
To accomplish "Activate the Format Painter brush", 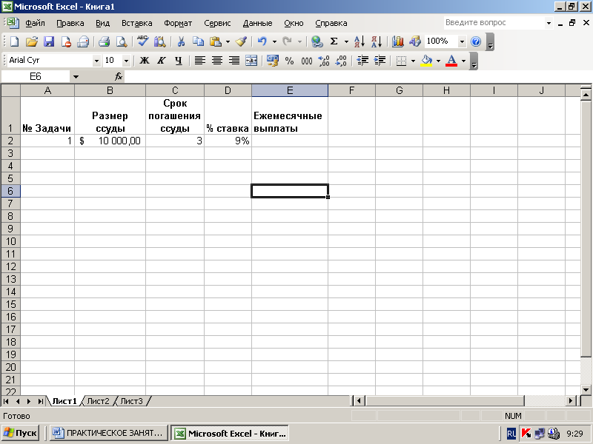I will pos(242,41).
